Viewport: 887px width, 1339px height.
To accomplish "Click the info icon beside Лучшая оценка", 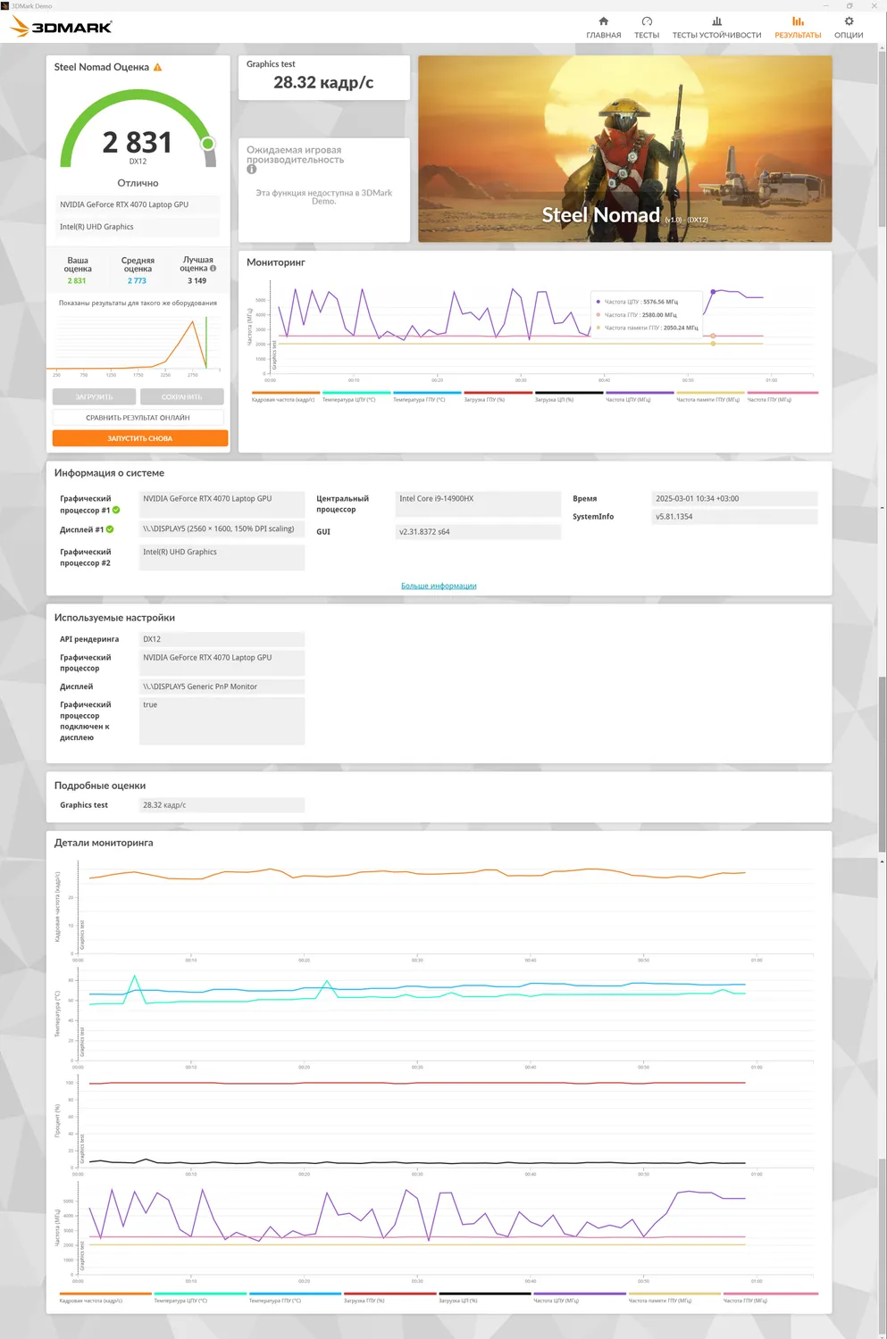I will point(213,268).
